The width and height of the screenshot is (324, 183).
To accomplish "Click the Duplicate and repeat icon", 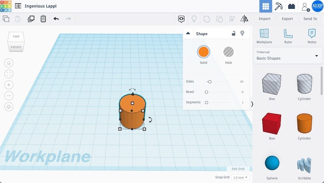I will click(x=31, y=19).
